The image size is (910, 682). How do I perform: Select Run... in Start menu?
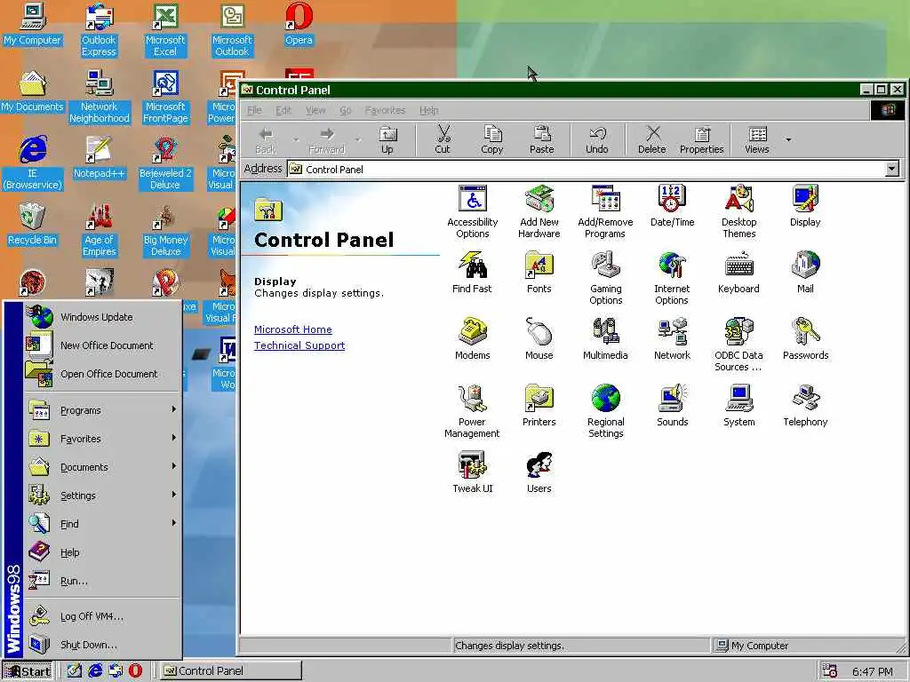(102, 581)
